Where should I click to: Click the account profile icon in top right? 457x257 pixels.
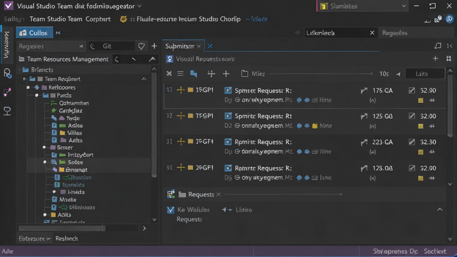click(449, 19)
